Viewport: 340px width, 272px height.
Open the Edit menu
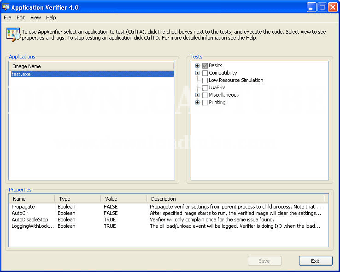[x=21, y=17]
